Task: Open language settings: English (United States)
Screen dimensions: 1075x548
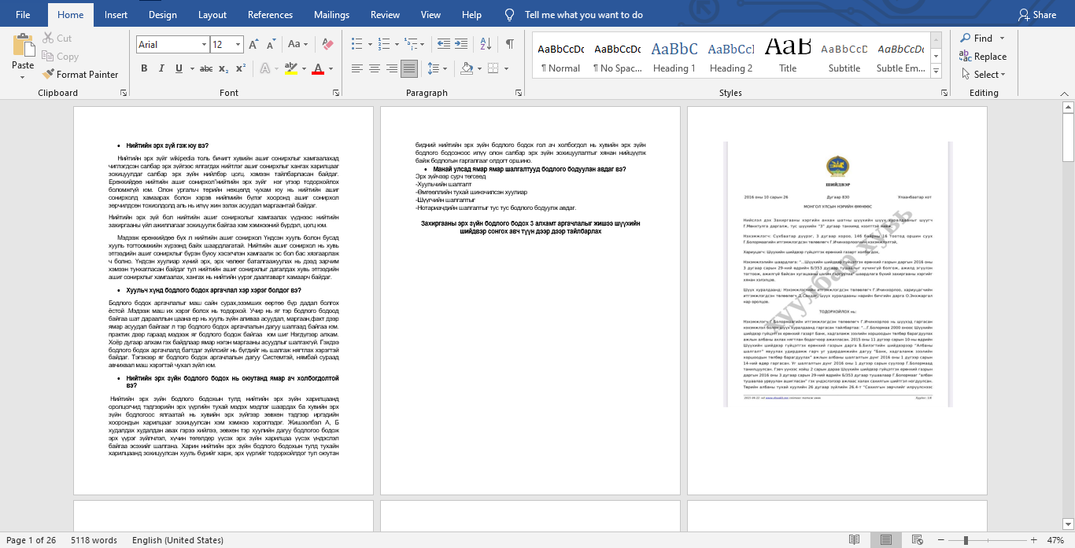Action: point(178,540)
